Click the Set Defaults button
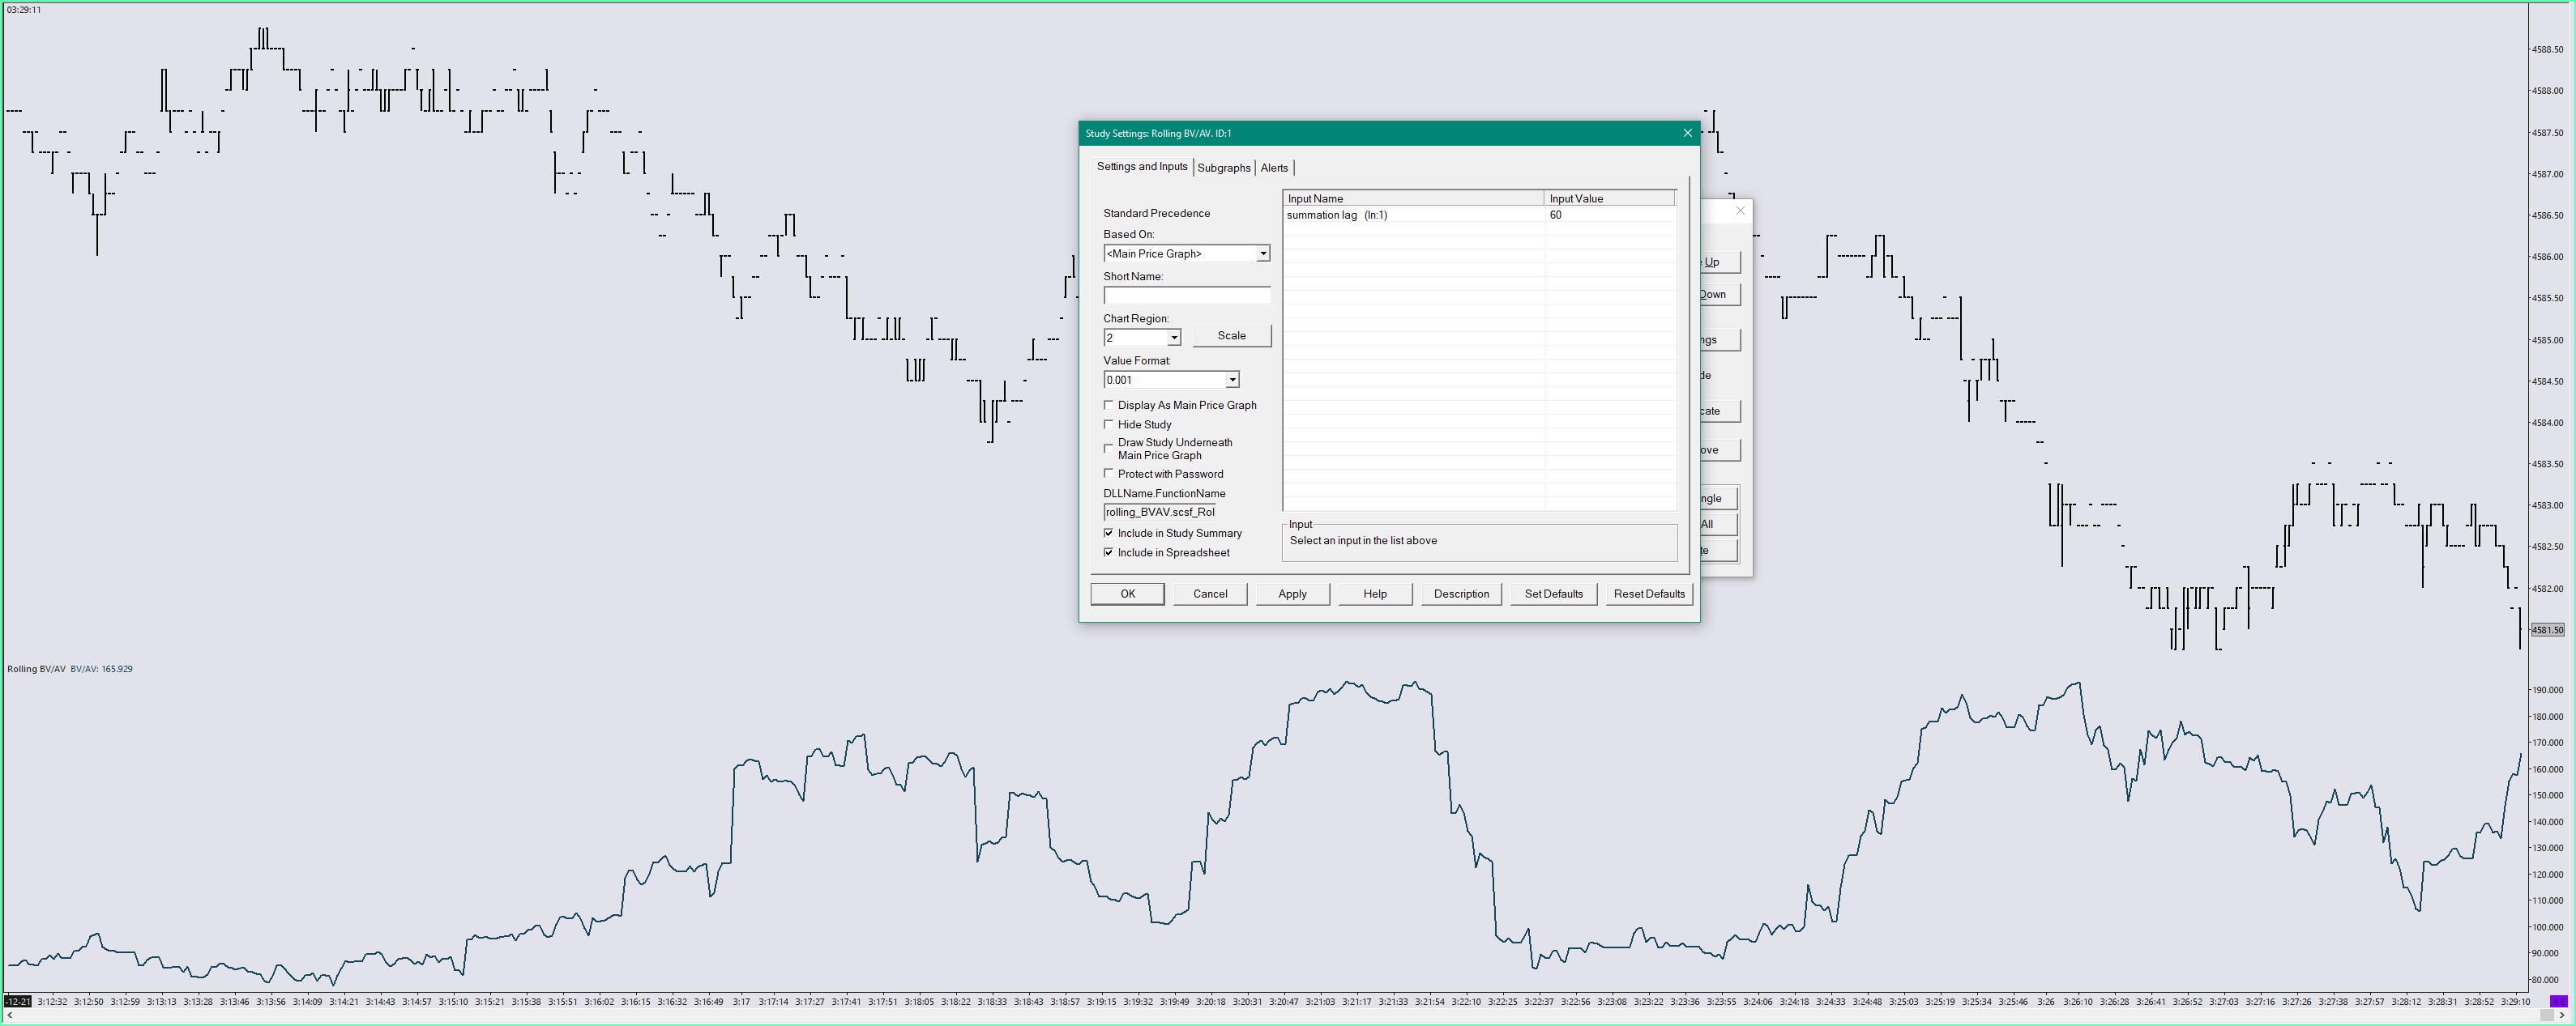Screen dimensions: 2576x1026 tap(1553, 594)
